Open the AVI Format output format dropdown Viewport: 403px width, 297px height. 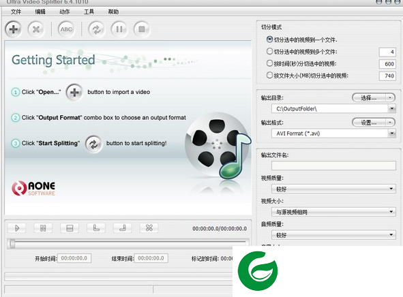click(392, 134)
